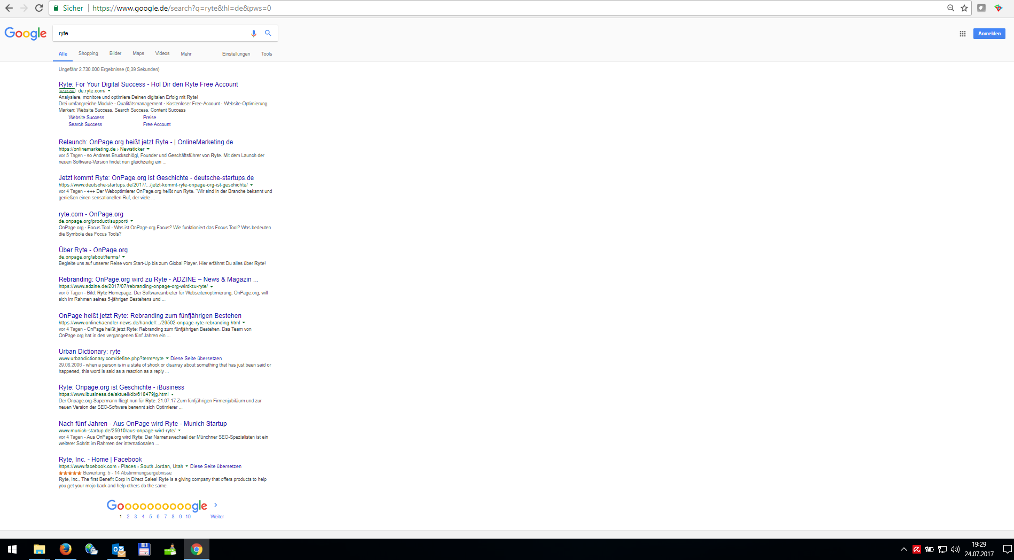Screen dimensions: 1014x560
Task: Open Outlook from the taskbar
Action: tap(118, 549)
